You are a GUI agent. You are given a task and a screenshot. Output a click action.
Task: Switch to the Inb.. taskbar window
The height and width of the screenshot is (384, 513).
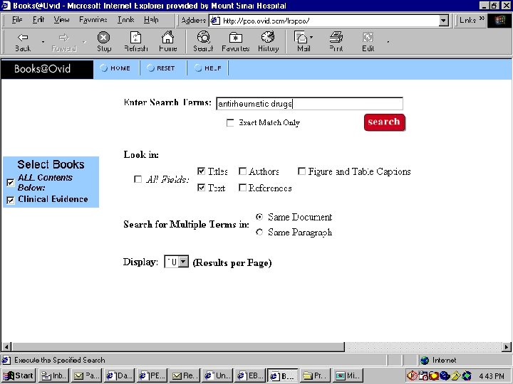pyautogui.click(x=54, y=376)
